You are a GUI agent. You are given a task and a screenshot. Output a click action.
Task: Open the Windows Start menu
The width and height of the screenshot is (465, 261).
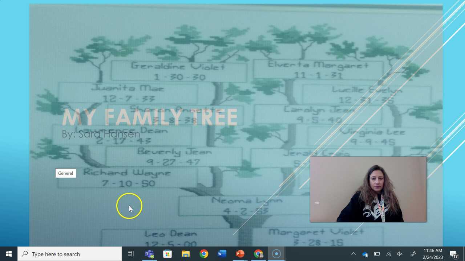point(8,254)
